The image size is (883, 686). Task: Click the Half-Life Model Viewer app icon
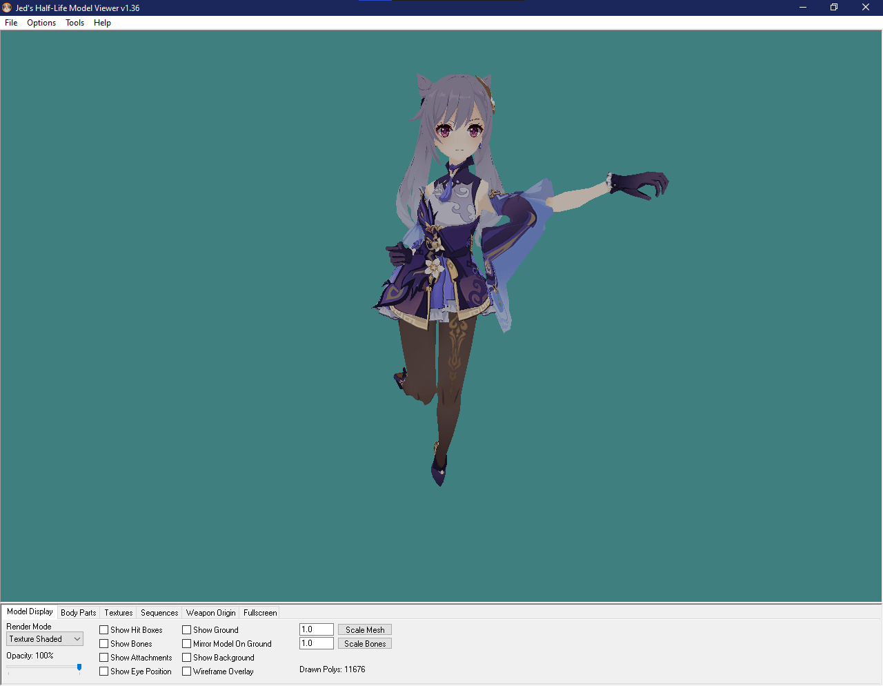[7, 8]
